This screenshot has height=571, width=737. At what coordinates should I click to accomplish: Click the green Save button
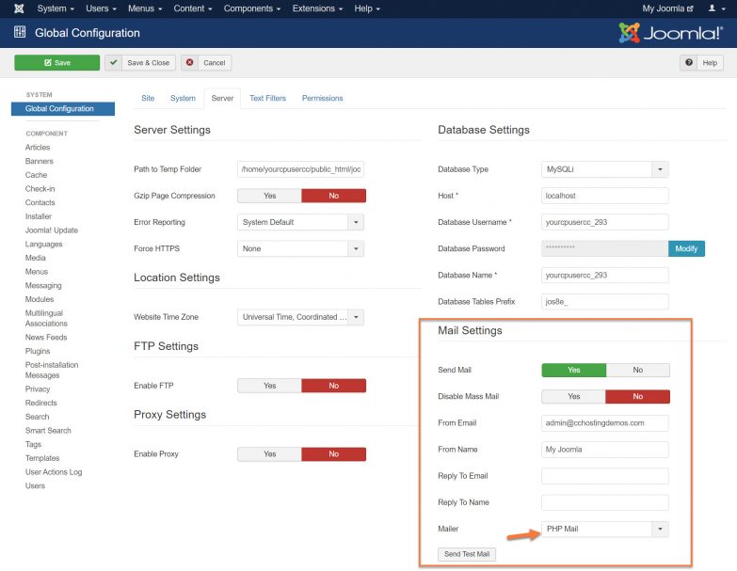[56, 63]
